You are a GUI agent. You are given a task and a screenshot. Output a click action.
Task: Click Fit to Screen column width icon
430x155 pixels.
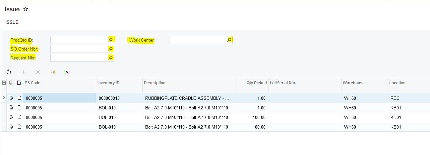52,72
